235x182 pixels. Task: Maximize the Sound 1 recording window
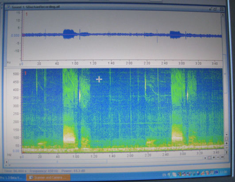tap(216, 9)
